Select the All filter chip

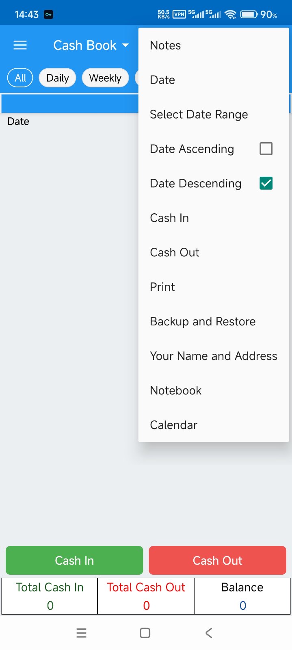click(20, 78)
